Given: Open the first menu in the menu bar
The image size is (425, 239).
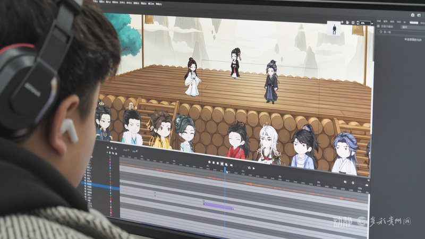Looking at the screenshot, I should (97, 2).
